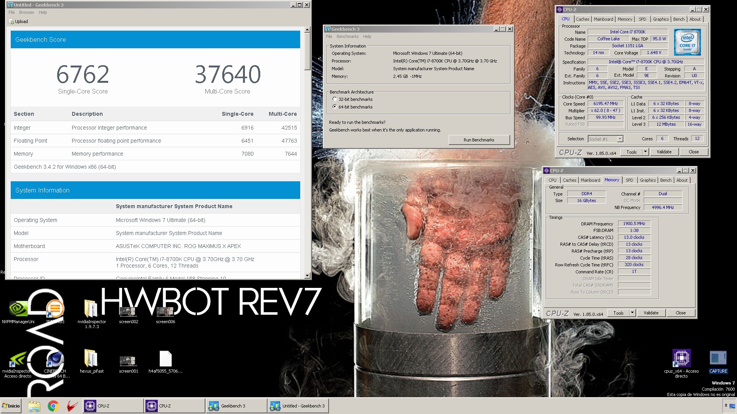The image size is (737, 414).
Task: Click scrollbar up arrow in Geekbench results
Action: 307,30
